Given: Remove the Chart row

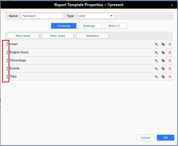Looking at the screenshot, I should (x=170, y=44).
